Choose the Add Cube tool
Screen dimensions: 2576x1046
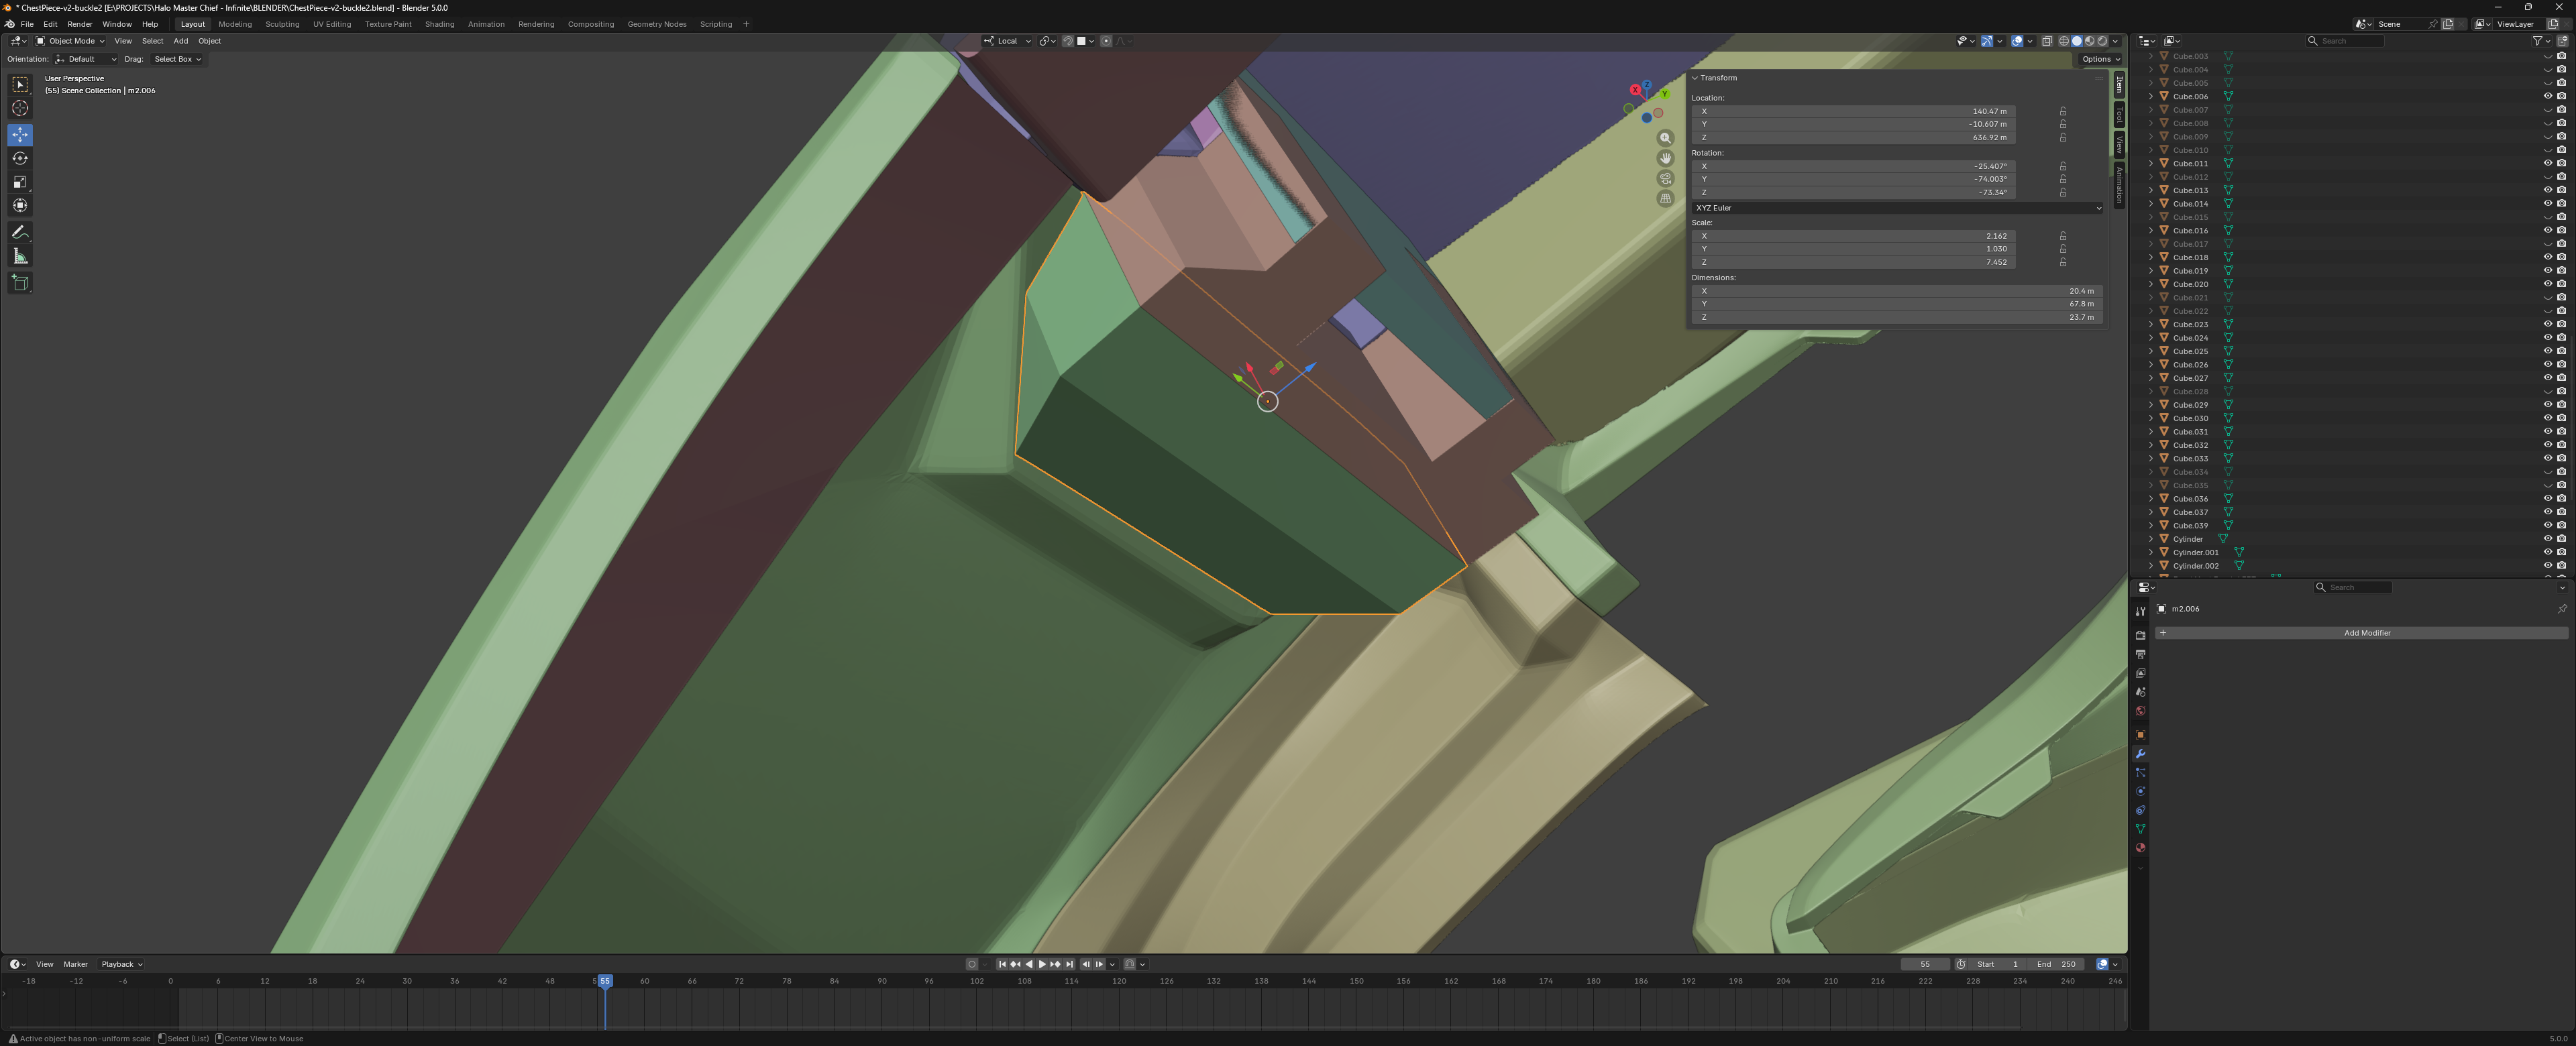click(20, 283)
